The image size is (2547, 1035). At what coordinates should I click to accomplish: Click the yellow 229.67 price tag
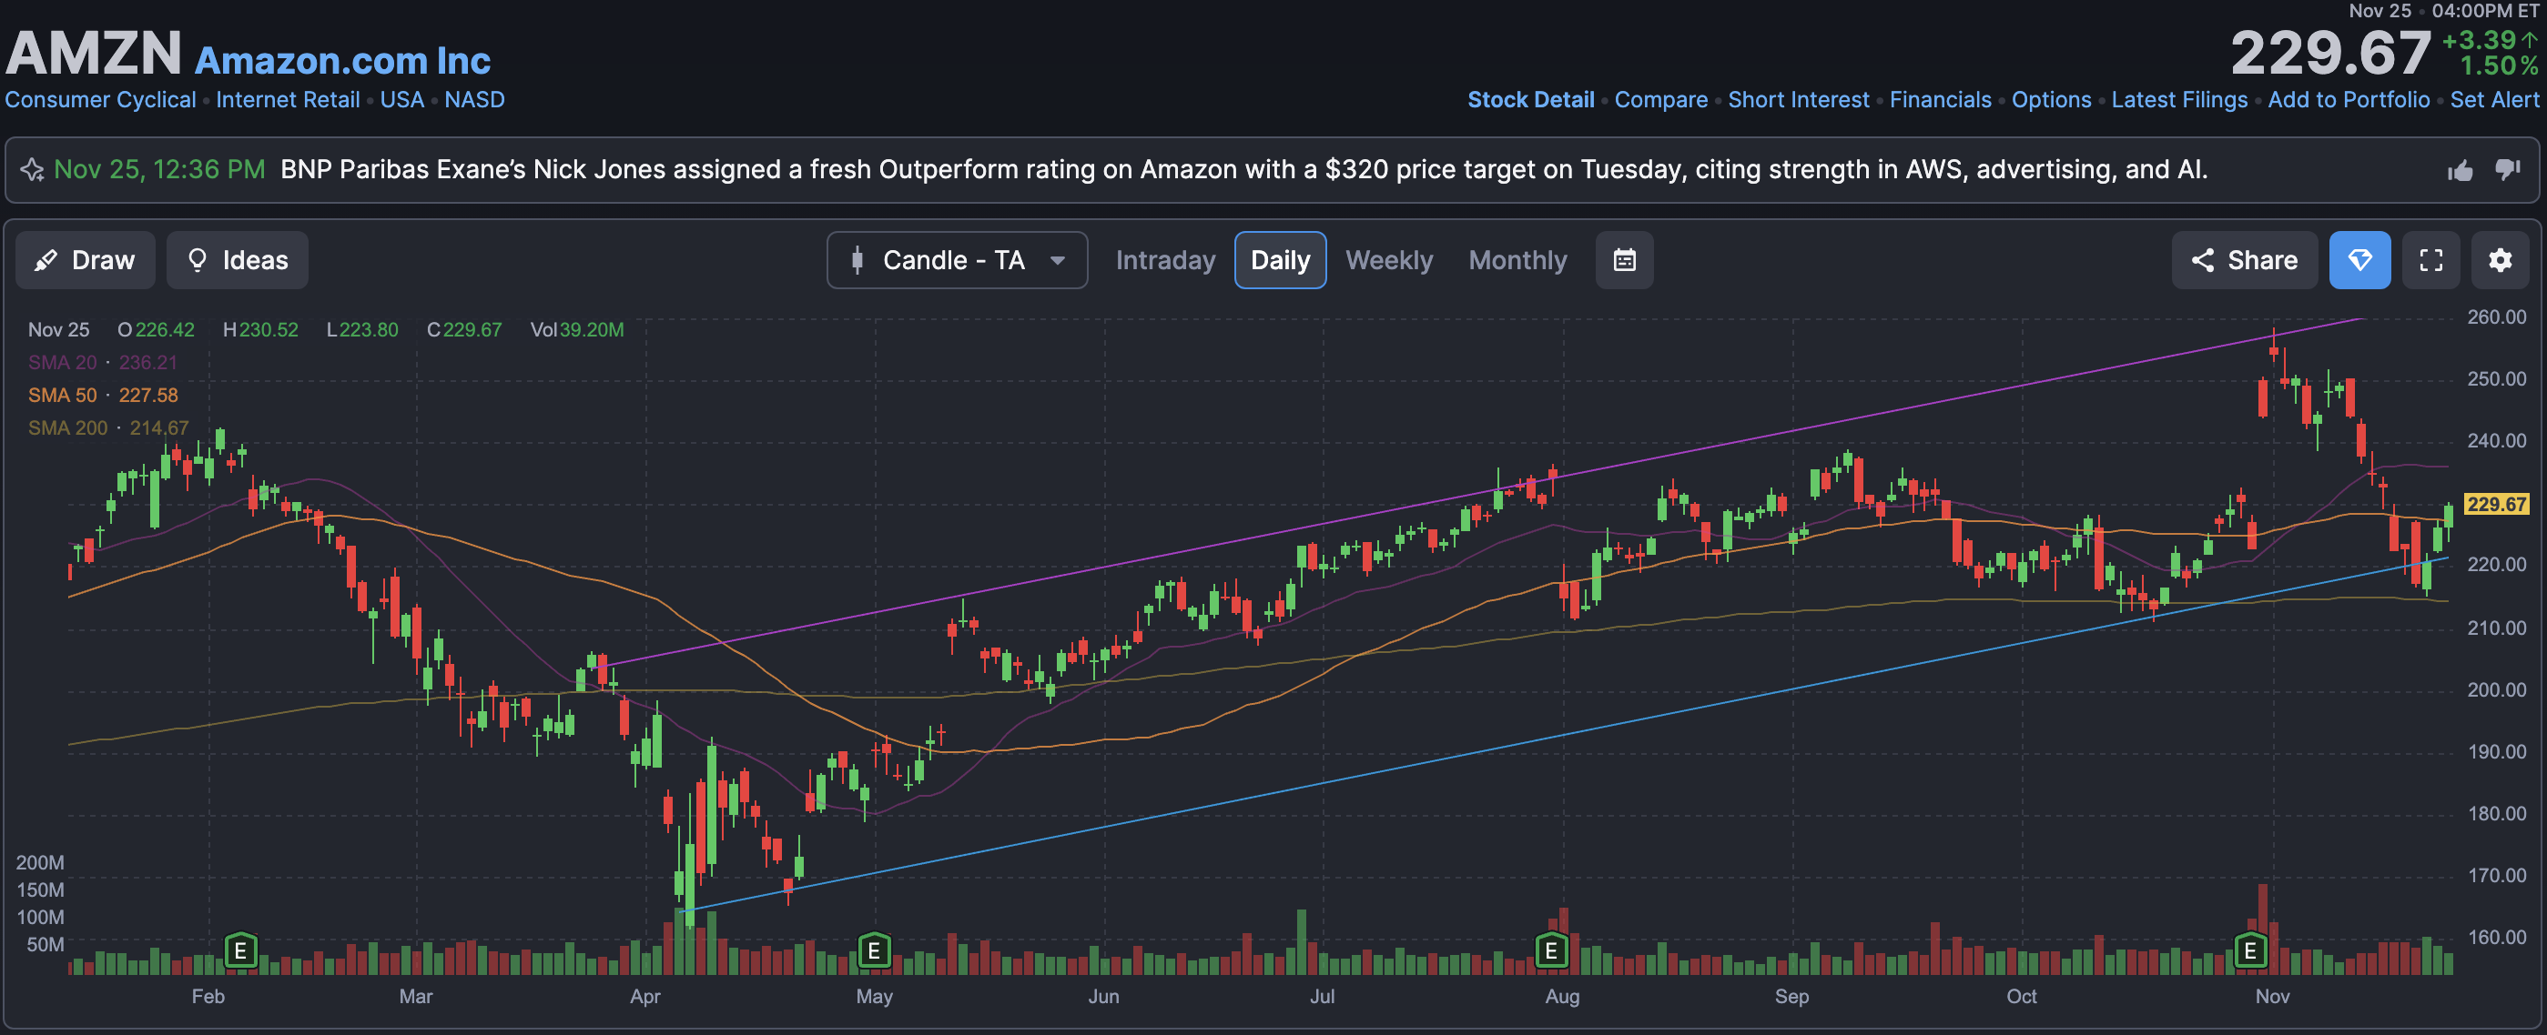point(2496,504)
